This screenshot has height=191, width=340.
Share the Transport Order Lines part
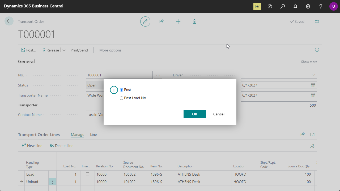[303, 134]
